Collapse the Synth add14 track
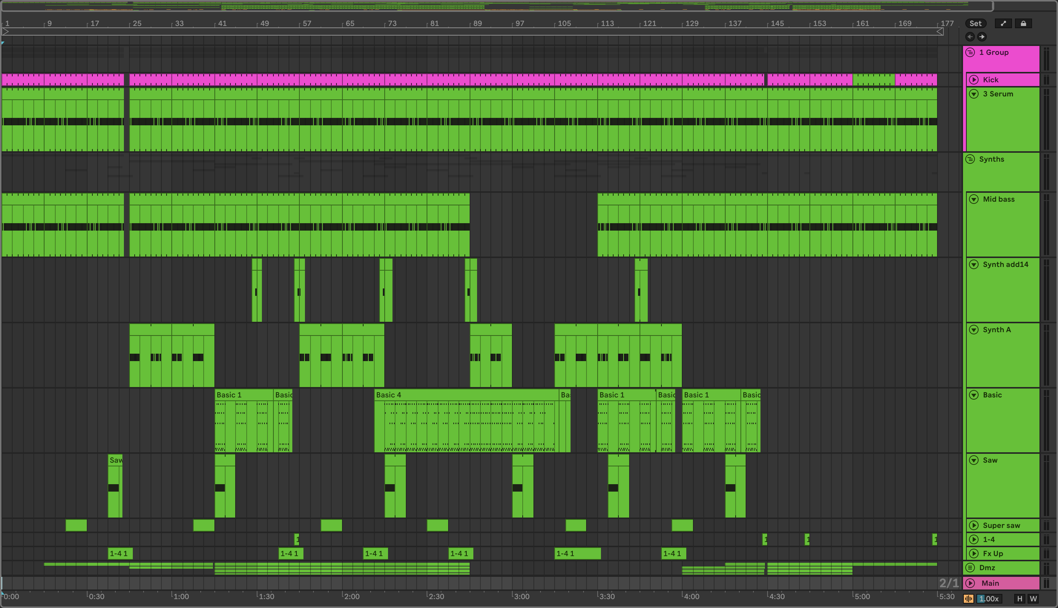 (973, 264)
